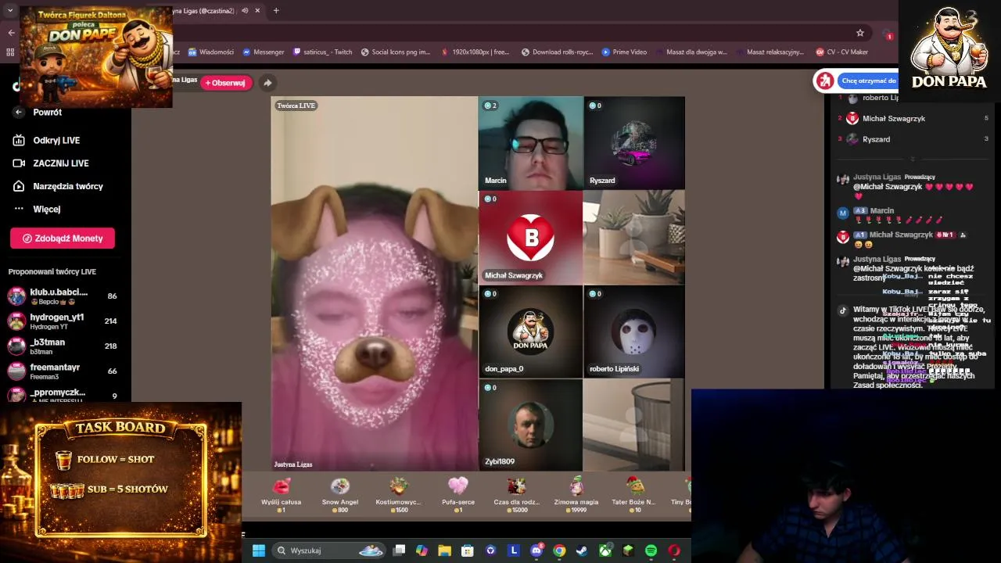Select roberto Lipiński guest tile
This screenshot has width=1001, height=563.
tap(634, 332)
